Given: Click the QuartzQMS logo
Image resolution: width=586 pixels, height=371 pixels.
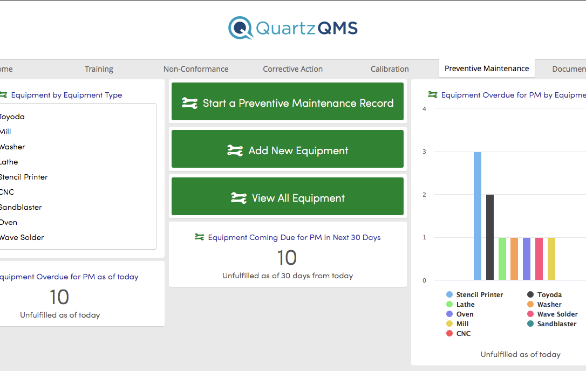Looking at the screenshot, I should [x=293, y=28].
